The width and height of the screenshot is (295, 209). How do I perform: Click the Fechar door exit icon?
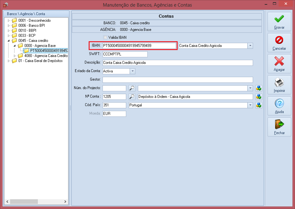[x=279, y=127]
